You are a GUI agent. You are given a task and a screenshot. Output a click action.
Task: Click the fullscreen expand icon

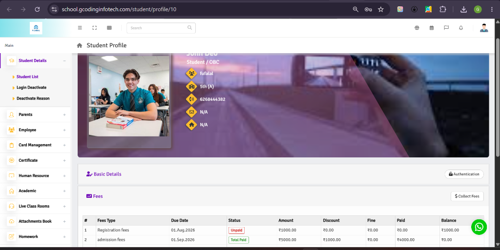point(95,28)
